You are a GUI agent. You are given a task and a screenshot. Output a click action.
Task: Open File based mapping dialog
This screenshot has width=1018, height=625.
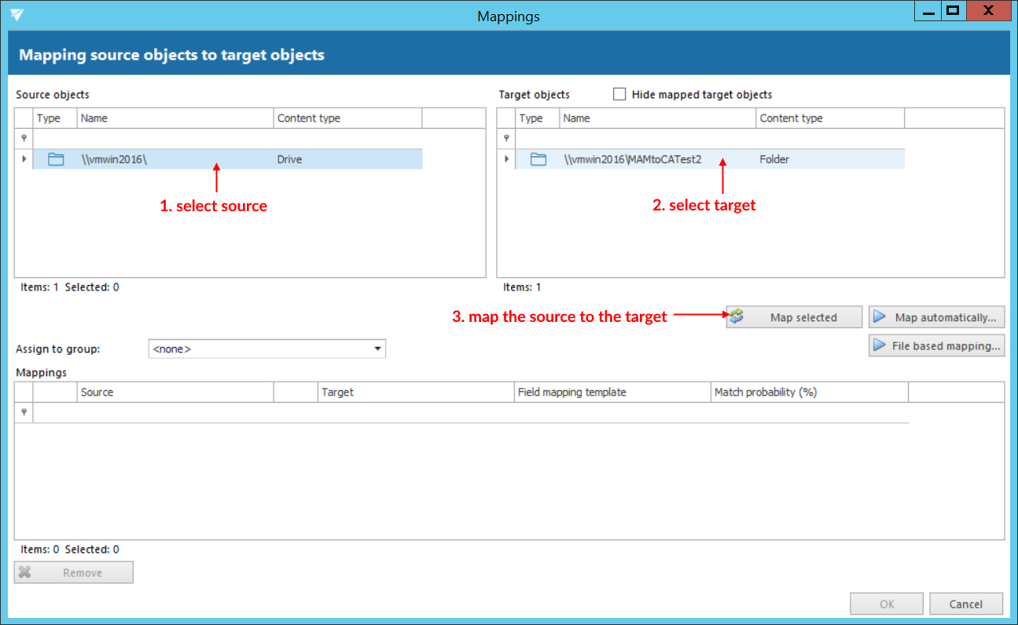tap(936, 345)
